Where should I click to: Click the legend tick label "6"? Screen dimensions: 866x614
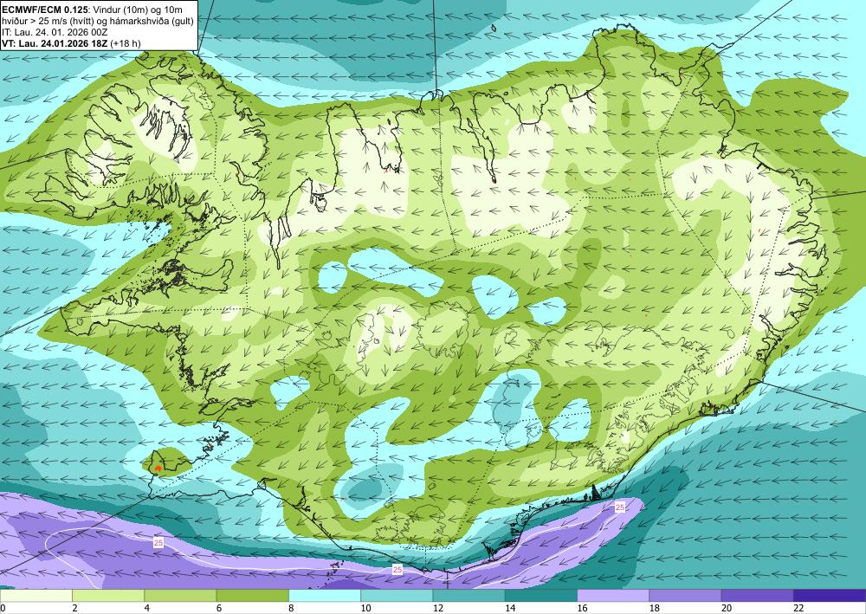(219, 609)
